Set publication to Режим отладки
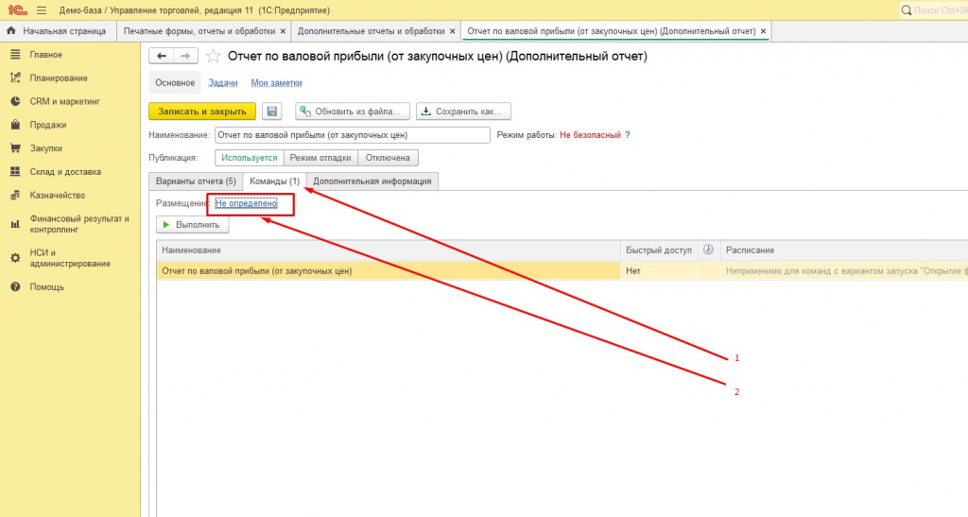This screenshot has height=517, width=968. (320, 158)
